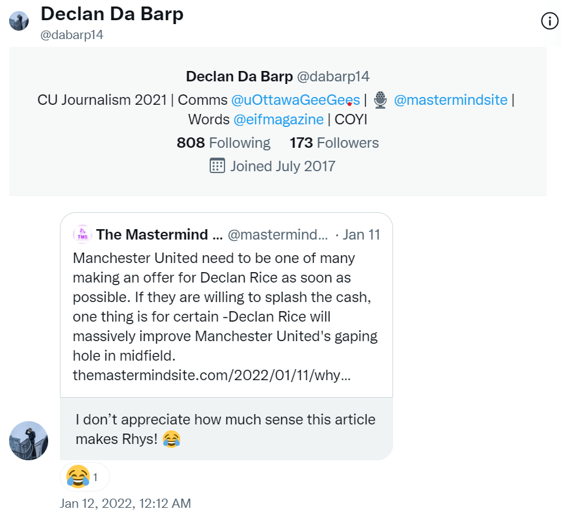This screenshot has height=526, width=561.
Task: Visit the @eifmagazine profile link
Action: [x=279, y=120]
